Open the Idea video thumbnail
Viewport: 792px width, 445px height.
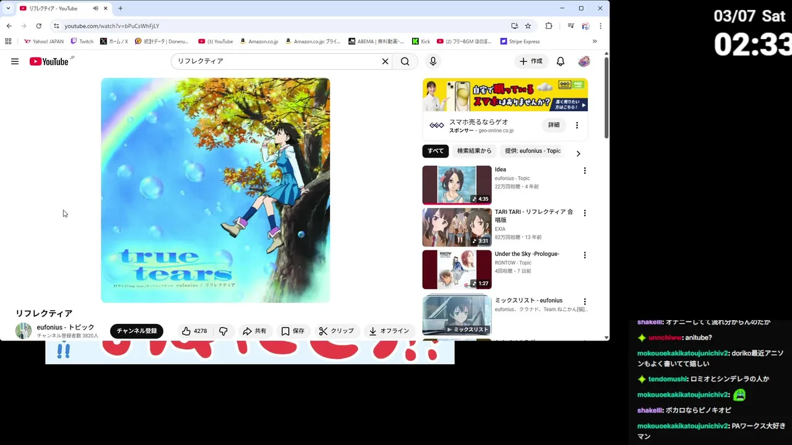457,185
